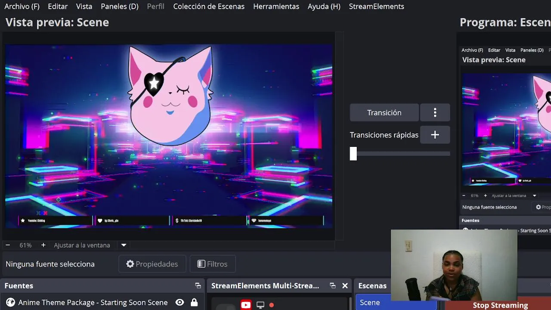Click the 61% value inside the Programa view

[474, 195]
